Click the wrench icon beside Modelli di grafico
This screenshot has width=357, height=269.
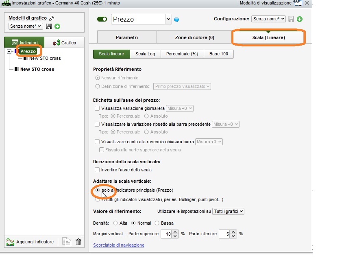click(x=52, y=18)
